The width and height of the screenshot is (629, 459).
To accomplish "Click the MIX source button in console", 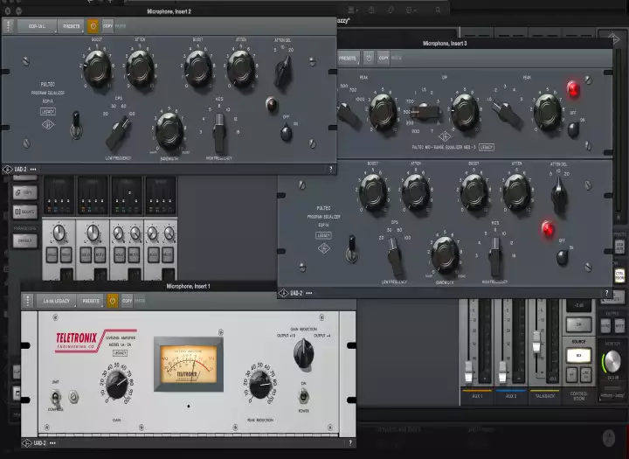I will (578, 355).
